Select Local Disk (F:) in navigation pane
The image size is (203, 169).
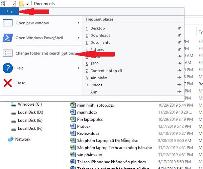click(x=30, y=129)
